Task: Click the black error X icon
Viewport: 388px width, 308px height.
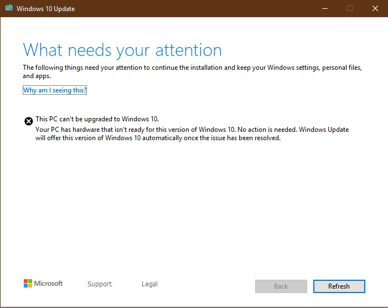Action: (x=29, y=121)
